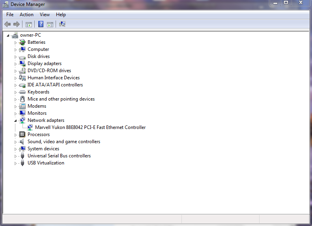
Task: Click the Display adapters category icon
Action: pos(22,64)
